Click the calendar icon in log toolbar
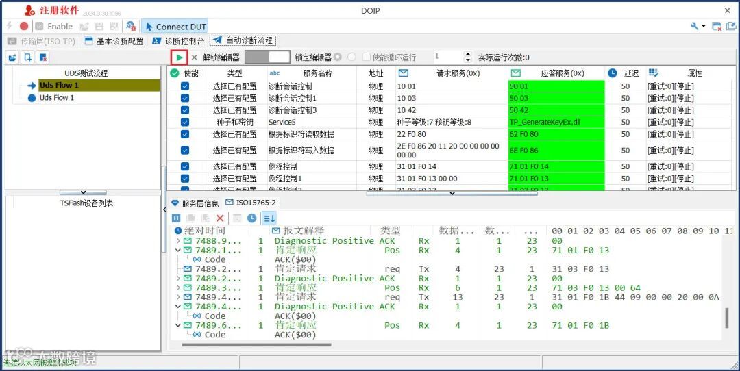 coord(237,218)
